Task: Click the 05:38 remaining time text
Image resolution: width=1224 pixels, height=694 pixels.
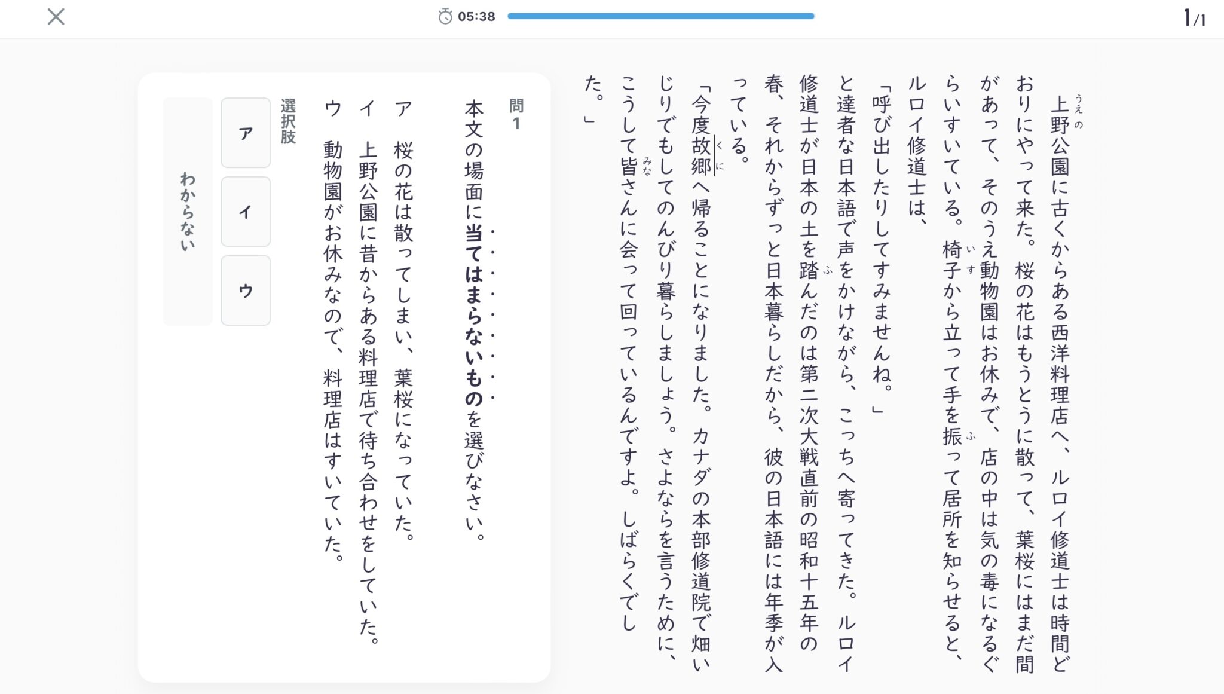Action: click(476, 17)
